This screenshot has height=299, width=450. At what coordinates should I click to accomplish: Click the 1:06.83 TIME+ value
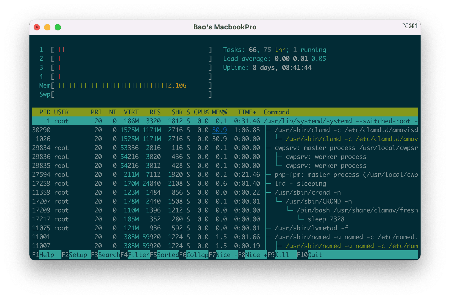[x=247, y=130]
